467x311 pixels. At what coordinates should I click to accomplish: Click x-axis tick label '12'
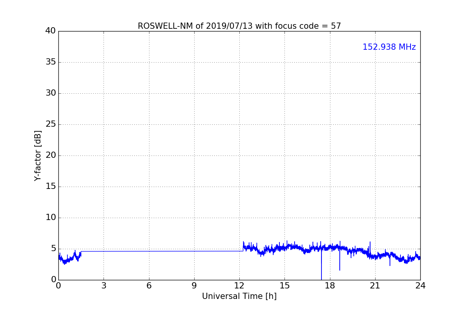coord(239,286)
